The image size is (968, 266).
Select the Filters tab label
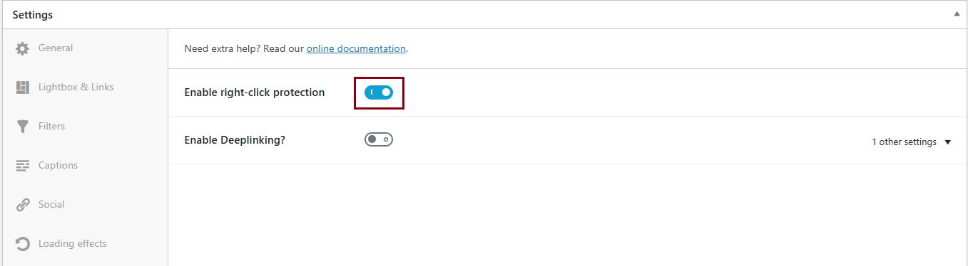coord(51,126)
